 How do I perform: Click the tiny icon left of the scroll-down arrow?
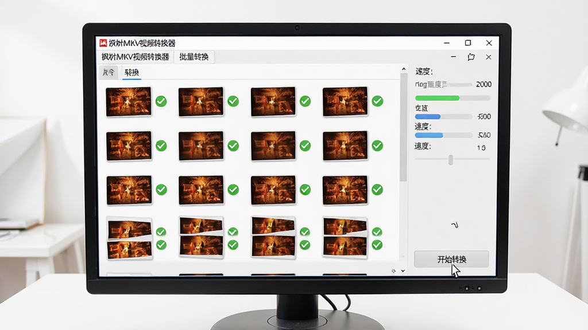[393, 271]
